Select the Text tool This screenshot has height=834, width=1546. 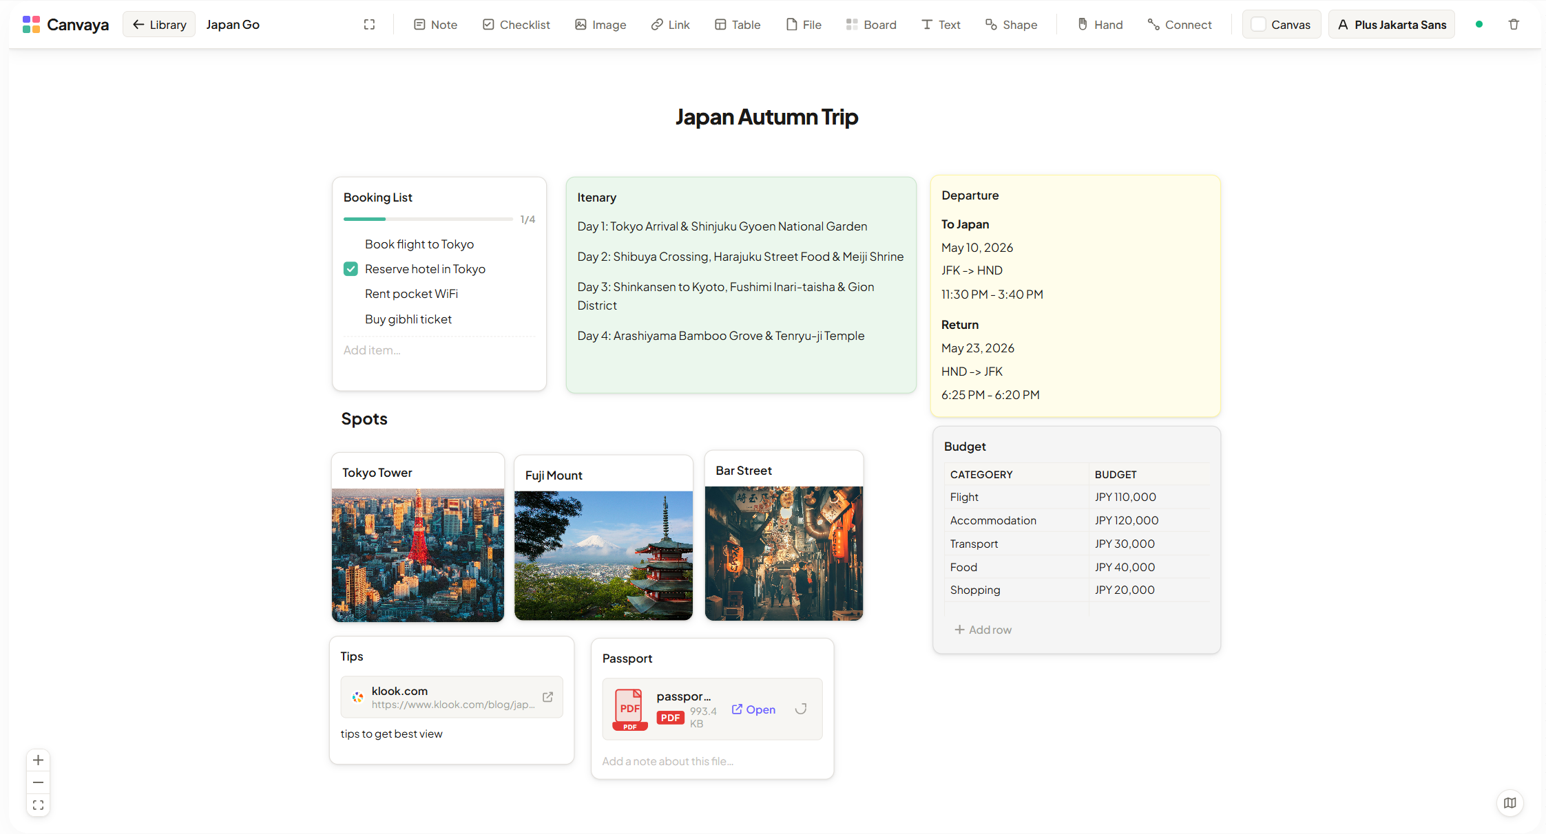(941, 25)
